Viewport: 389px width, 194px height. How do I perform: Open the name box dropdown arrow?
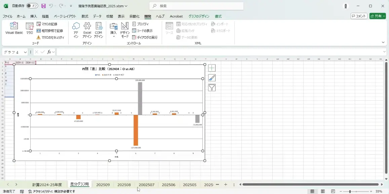pos(26,52)
